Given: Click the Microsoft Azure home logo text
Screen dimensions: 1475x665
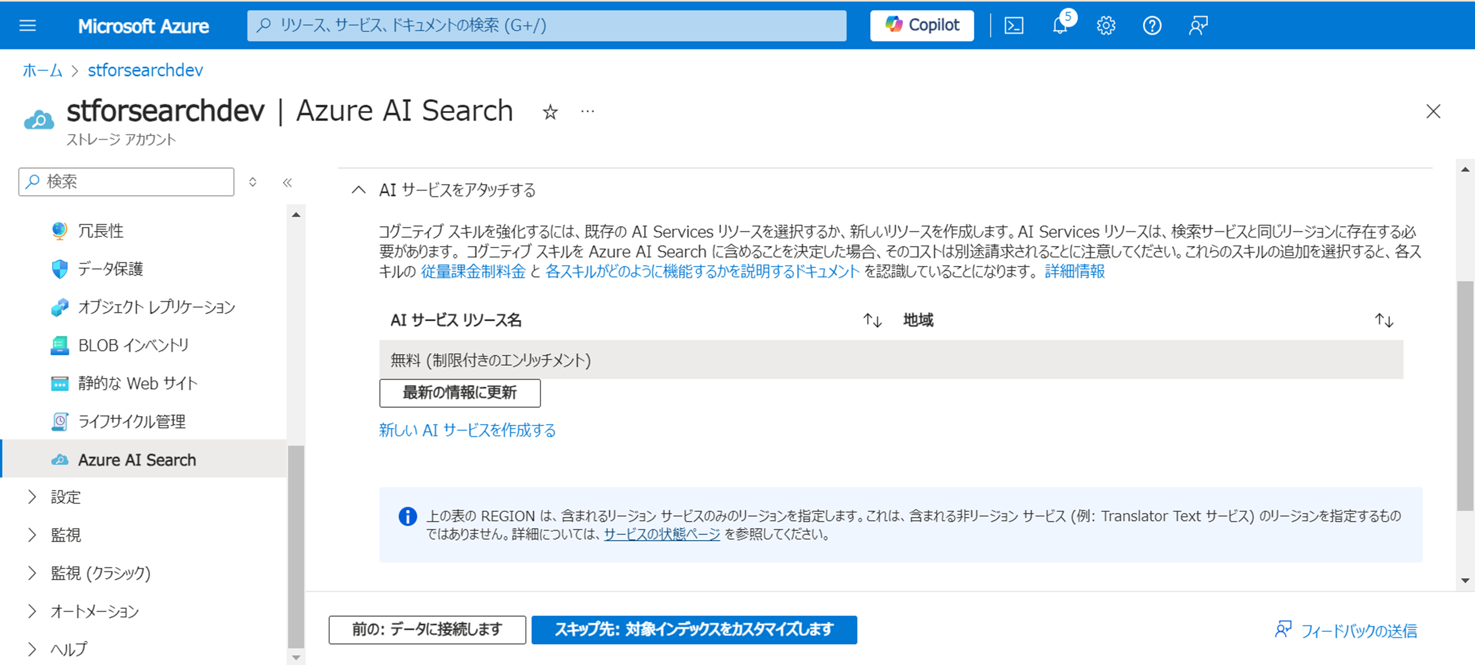Looking at the screenshot, I should click(x=143, y=26).
